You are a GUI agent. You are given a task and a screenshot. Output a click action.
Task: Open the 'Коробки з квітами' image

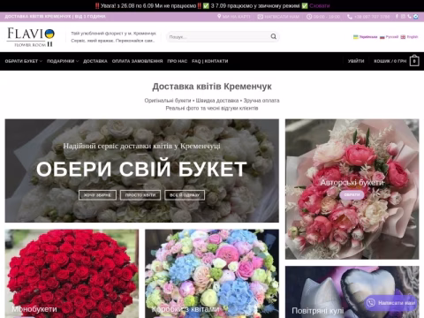pos(212,274)
